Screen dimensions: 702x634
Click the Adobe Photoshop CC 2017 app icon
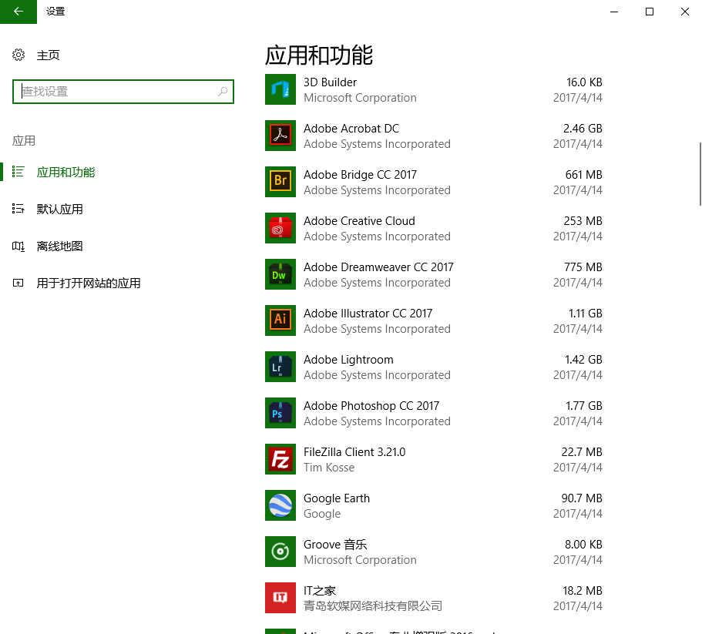[280, 413]
